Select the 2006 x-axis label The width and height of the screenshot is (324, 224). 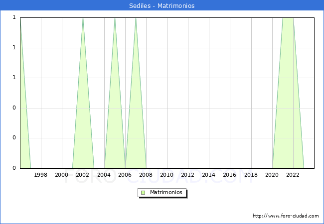point(125,175)
